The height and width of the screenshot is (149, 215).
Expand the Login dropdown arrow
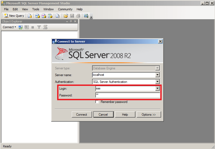click(157, 89)
